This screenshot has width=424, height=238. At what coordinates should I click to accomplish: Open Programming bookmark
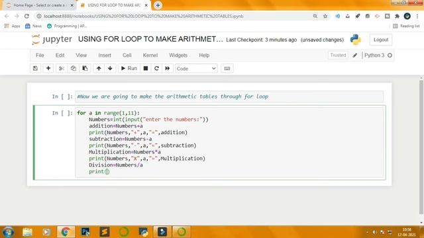pyautogui.click(x=67, y=26)
